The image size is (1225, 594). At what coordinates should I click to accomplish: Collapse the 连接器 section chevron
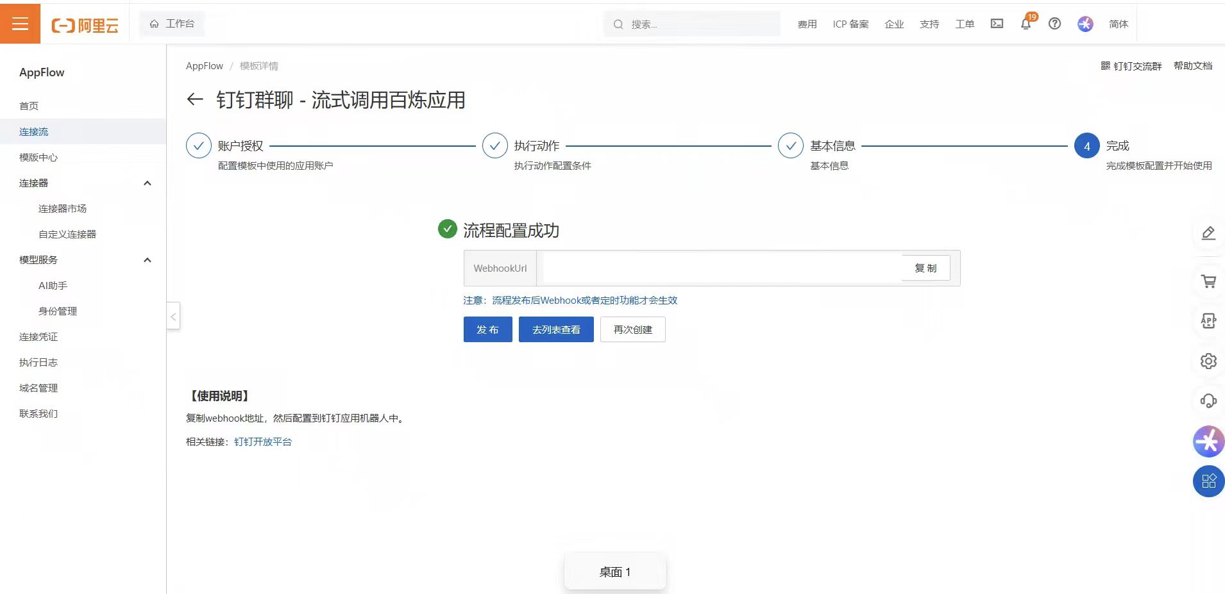click(148, 183)
